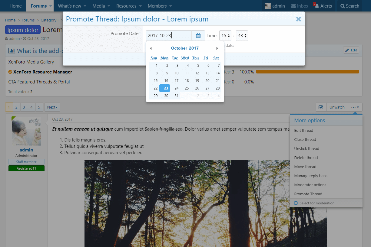This screenshot has width=371, height=247.
Task: Click the Edit poll pencil button
Action: click(351, 50)
